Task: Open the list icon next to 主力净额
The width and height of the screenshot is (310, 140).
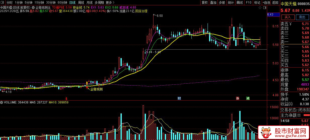Action: [299, 115]
